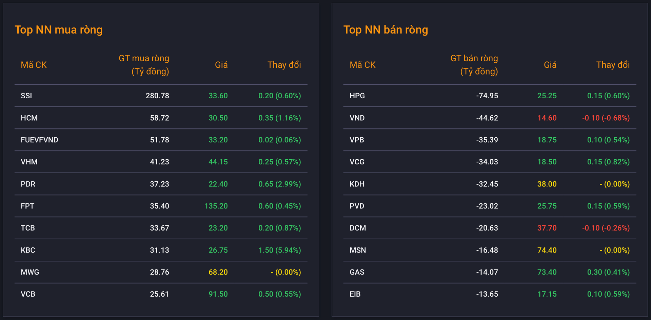651x320 pixels.
Task: Click the MWG ticker
Action: (x=30, y=272)
